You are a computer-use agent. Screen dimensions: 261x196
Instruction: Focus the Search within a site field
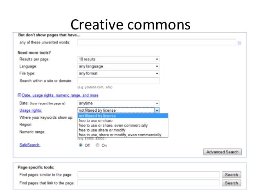(118, 81)
